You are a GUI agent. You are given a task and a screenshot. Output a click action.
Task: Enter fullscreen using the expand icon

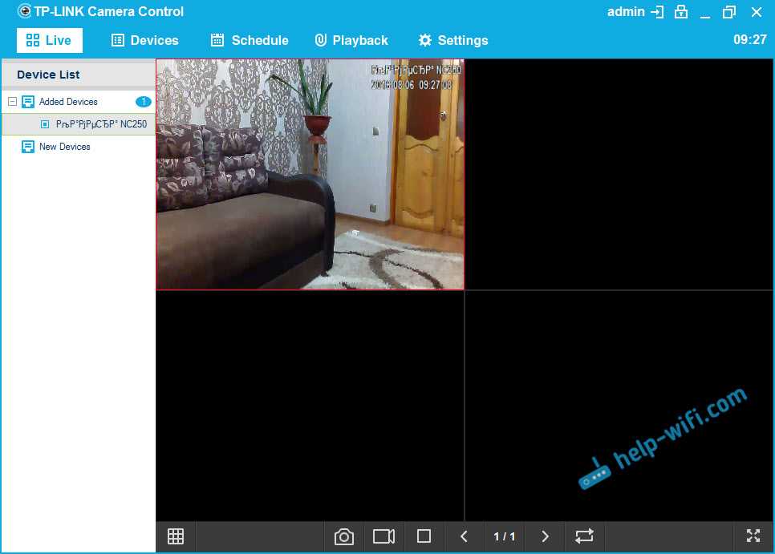(753, 536)
